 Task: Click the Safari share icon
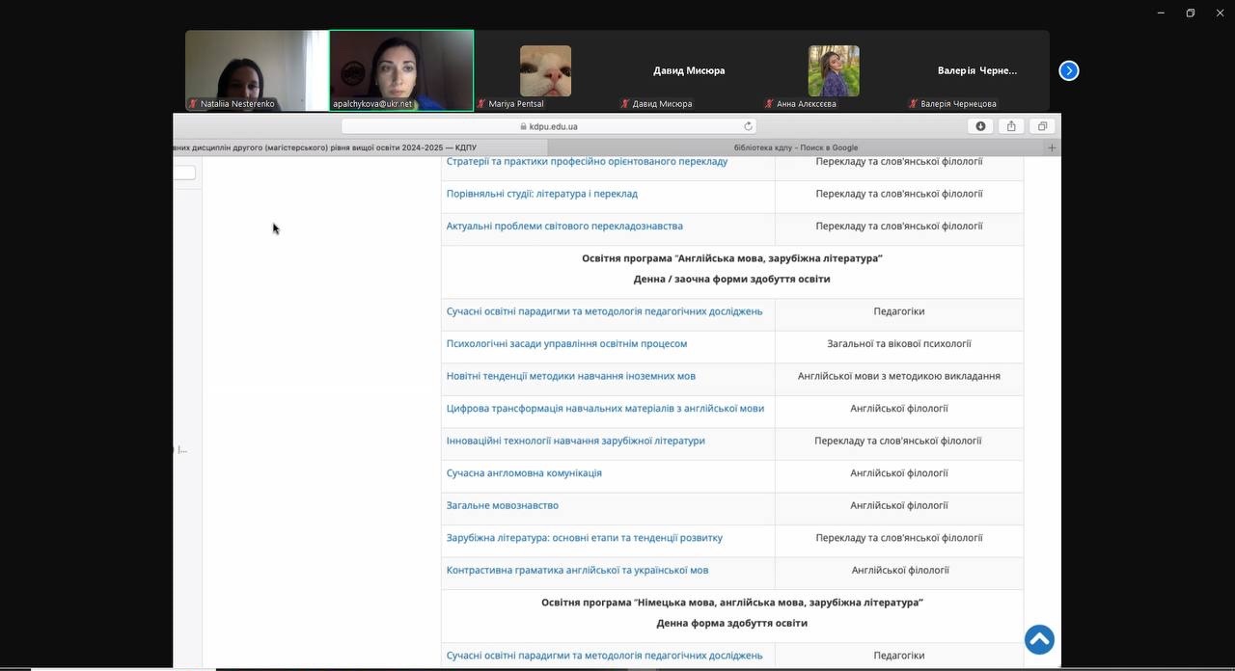1011,126
